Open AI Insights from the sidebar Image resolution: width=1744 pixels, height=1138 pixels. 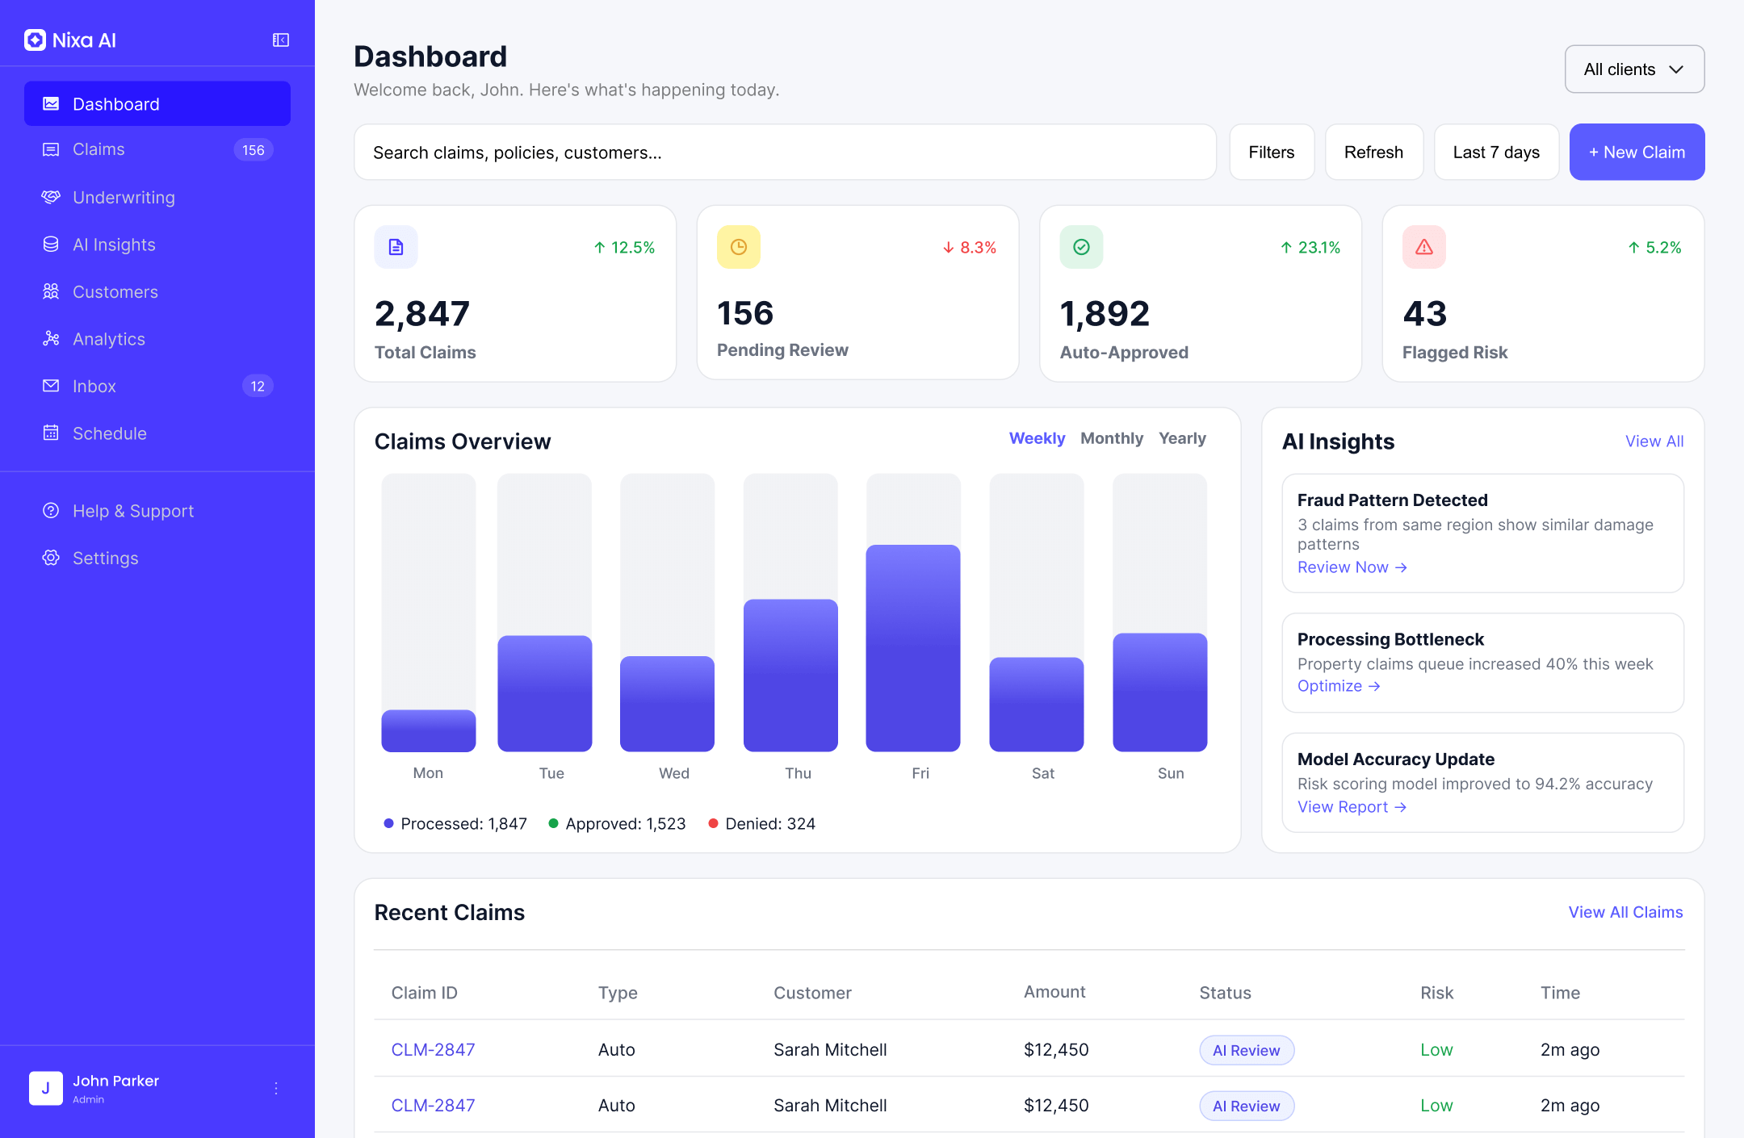tap(114, 245)
